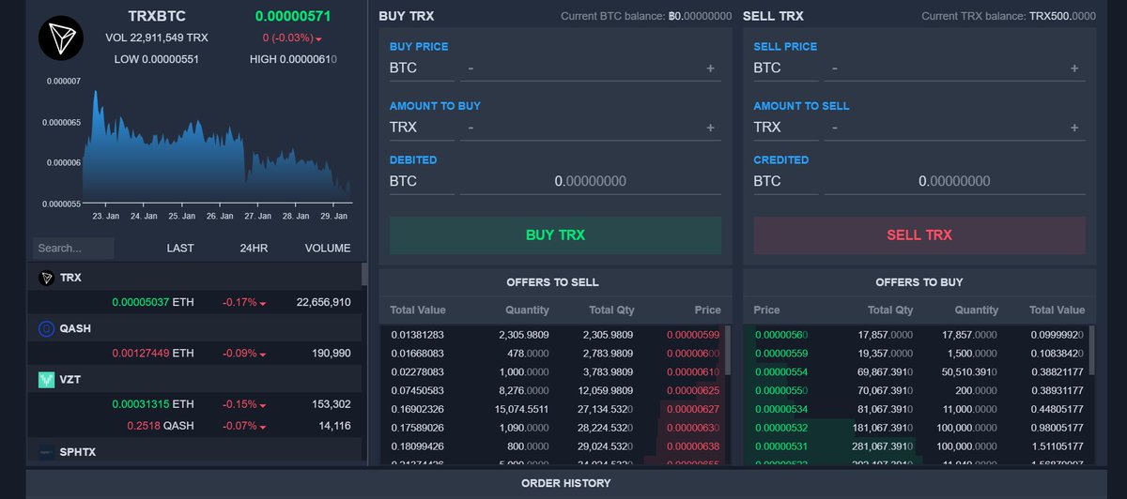1127x499 pixels.
Task: Click sell offer price 0.00000610
Action: tap(693, 371)
